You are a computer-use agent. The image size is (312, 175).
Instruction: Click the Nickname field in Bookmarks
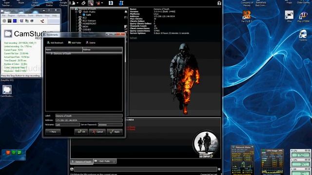point(68,124)
